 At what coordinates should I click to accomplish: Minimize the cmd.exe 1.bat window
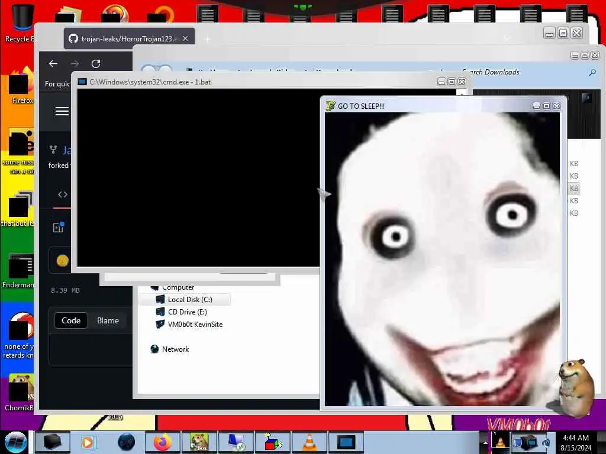(x=441, y=82)
